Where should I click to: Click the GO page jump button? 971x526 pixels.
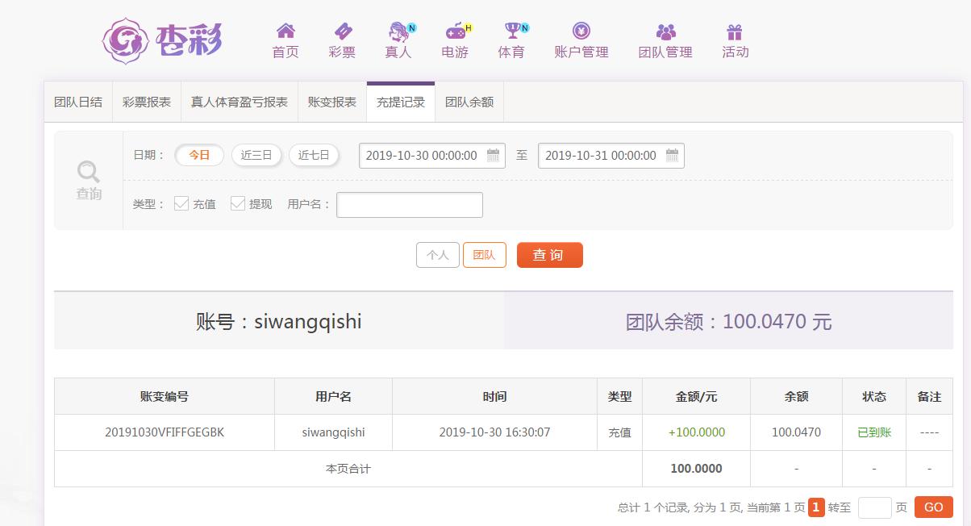(x=934, y=507)
